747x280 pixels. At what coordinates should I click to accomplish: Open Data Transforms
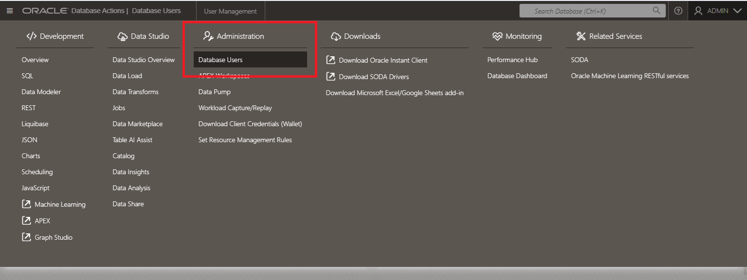coord(135,92)
